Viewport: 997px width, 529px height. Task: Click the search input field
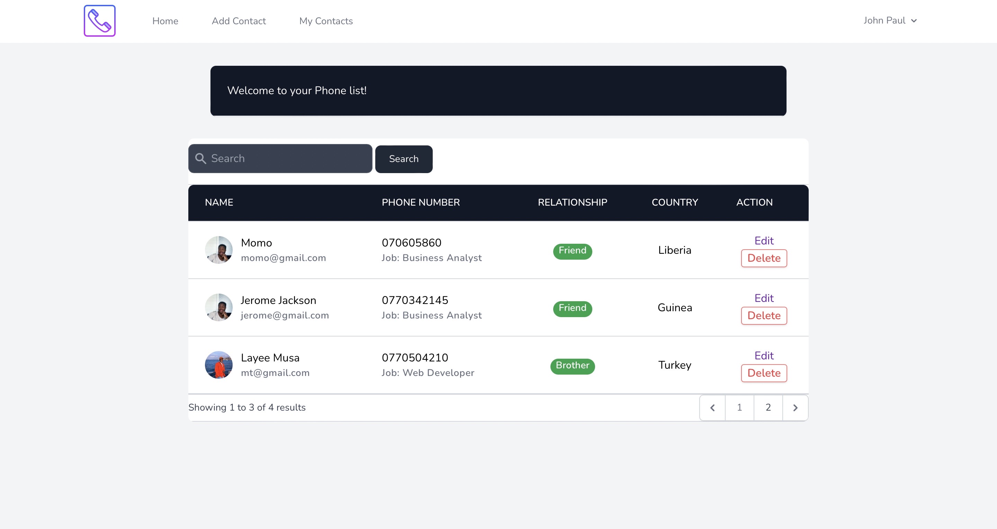(x=280, y=158)
